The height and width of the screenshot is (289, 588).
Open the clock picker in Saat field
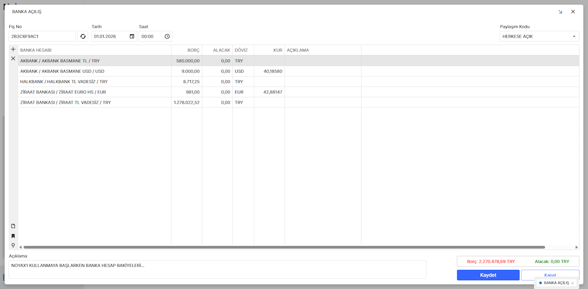pyautogui.click(x=167, y=36)
